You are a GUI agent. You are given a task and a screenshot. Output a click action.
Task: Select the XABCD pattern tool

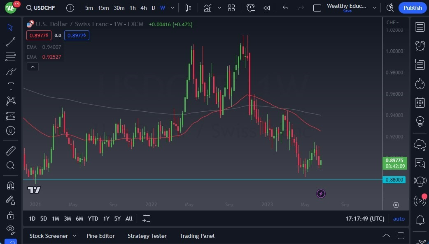click(x=10, y=101)
